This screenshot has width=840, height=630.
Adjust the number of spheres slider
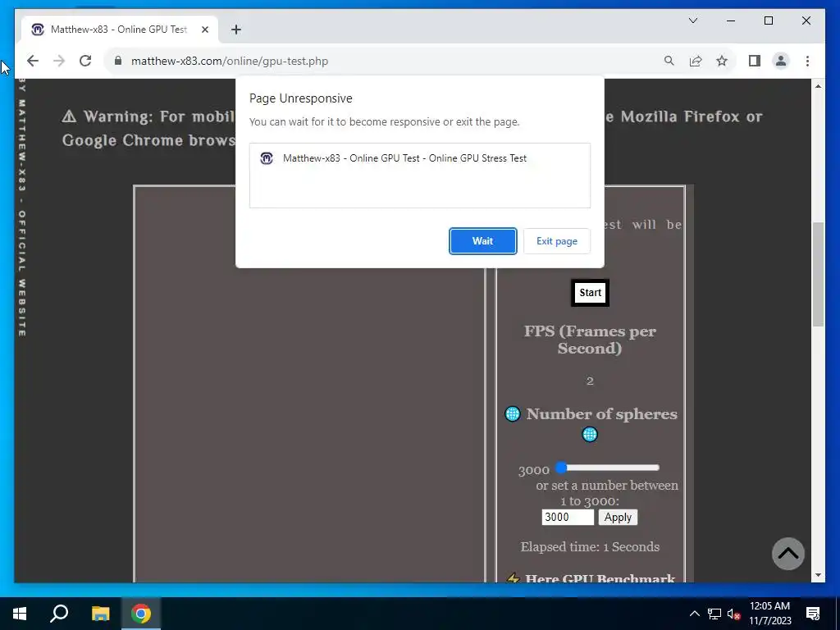(609, 468)
